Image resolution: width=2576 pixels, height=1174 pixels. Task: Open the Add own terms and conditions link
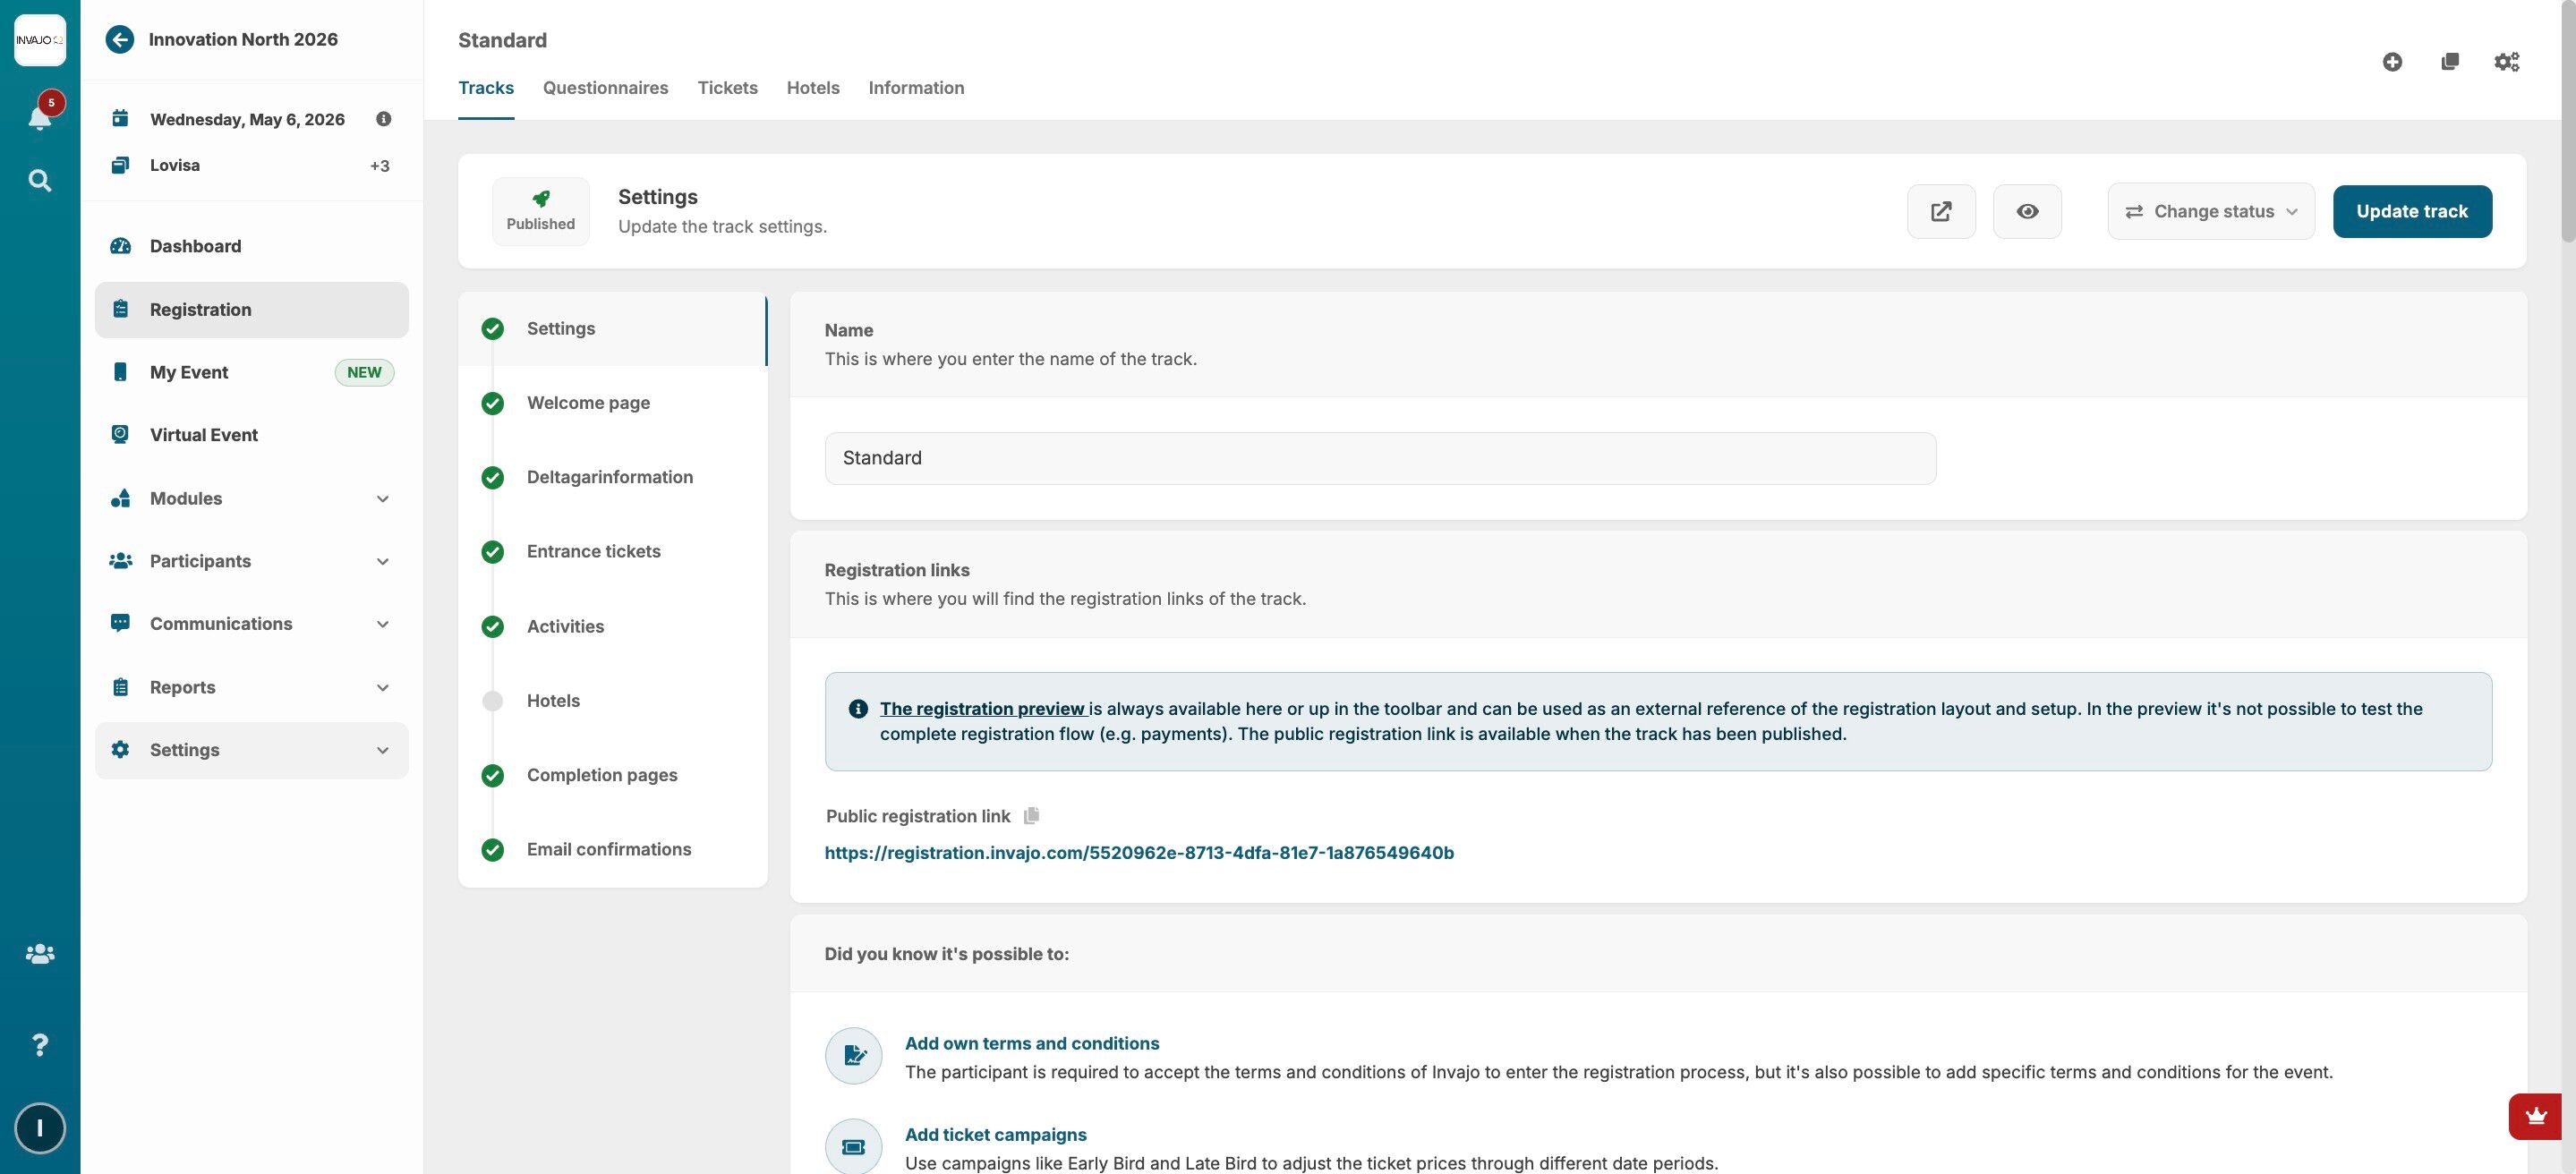(1031, 1043)
